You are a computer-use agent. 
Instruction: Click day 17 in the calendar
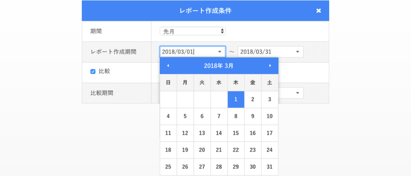pyautogui.click(x=270, y=133)
